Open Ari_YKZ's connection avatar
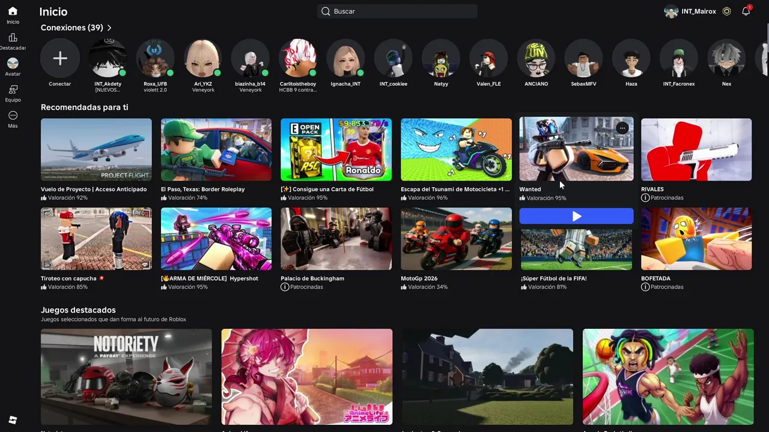This screenshot has width=769, height=432. pos(202,58)
